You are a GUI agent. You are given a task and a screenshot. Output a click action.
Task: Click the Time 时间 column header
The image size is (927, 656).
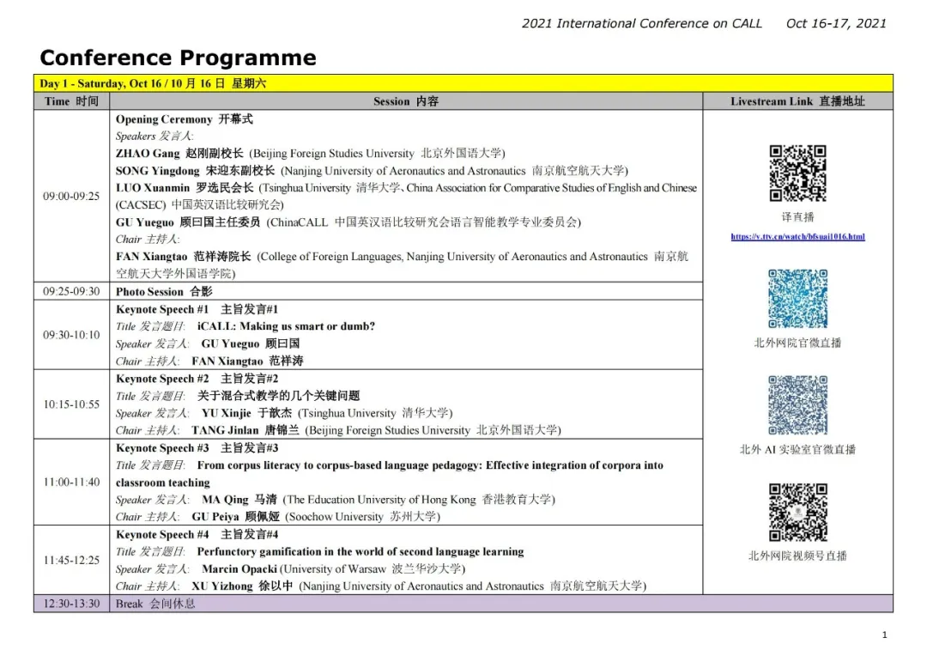coord(71,101)
